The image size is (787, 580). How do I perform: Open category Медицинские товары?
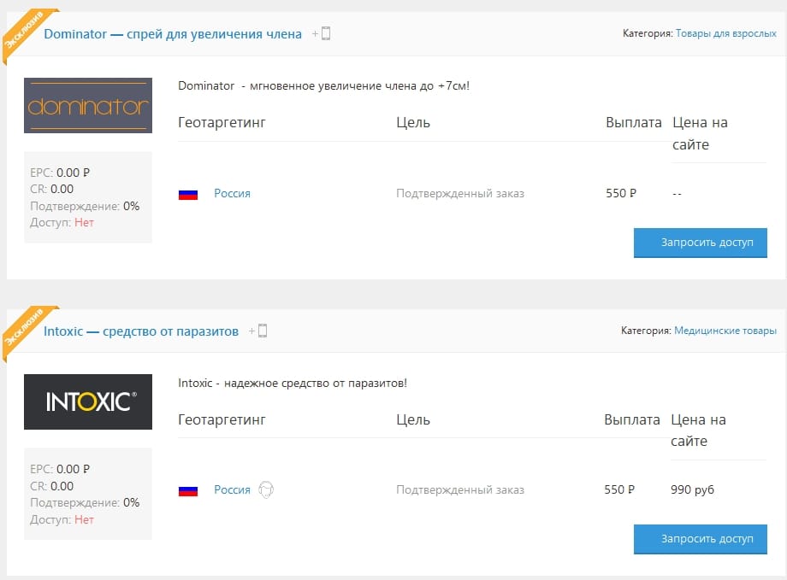pyautogui.click(x=725, y=331)
